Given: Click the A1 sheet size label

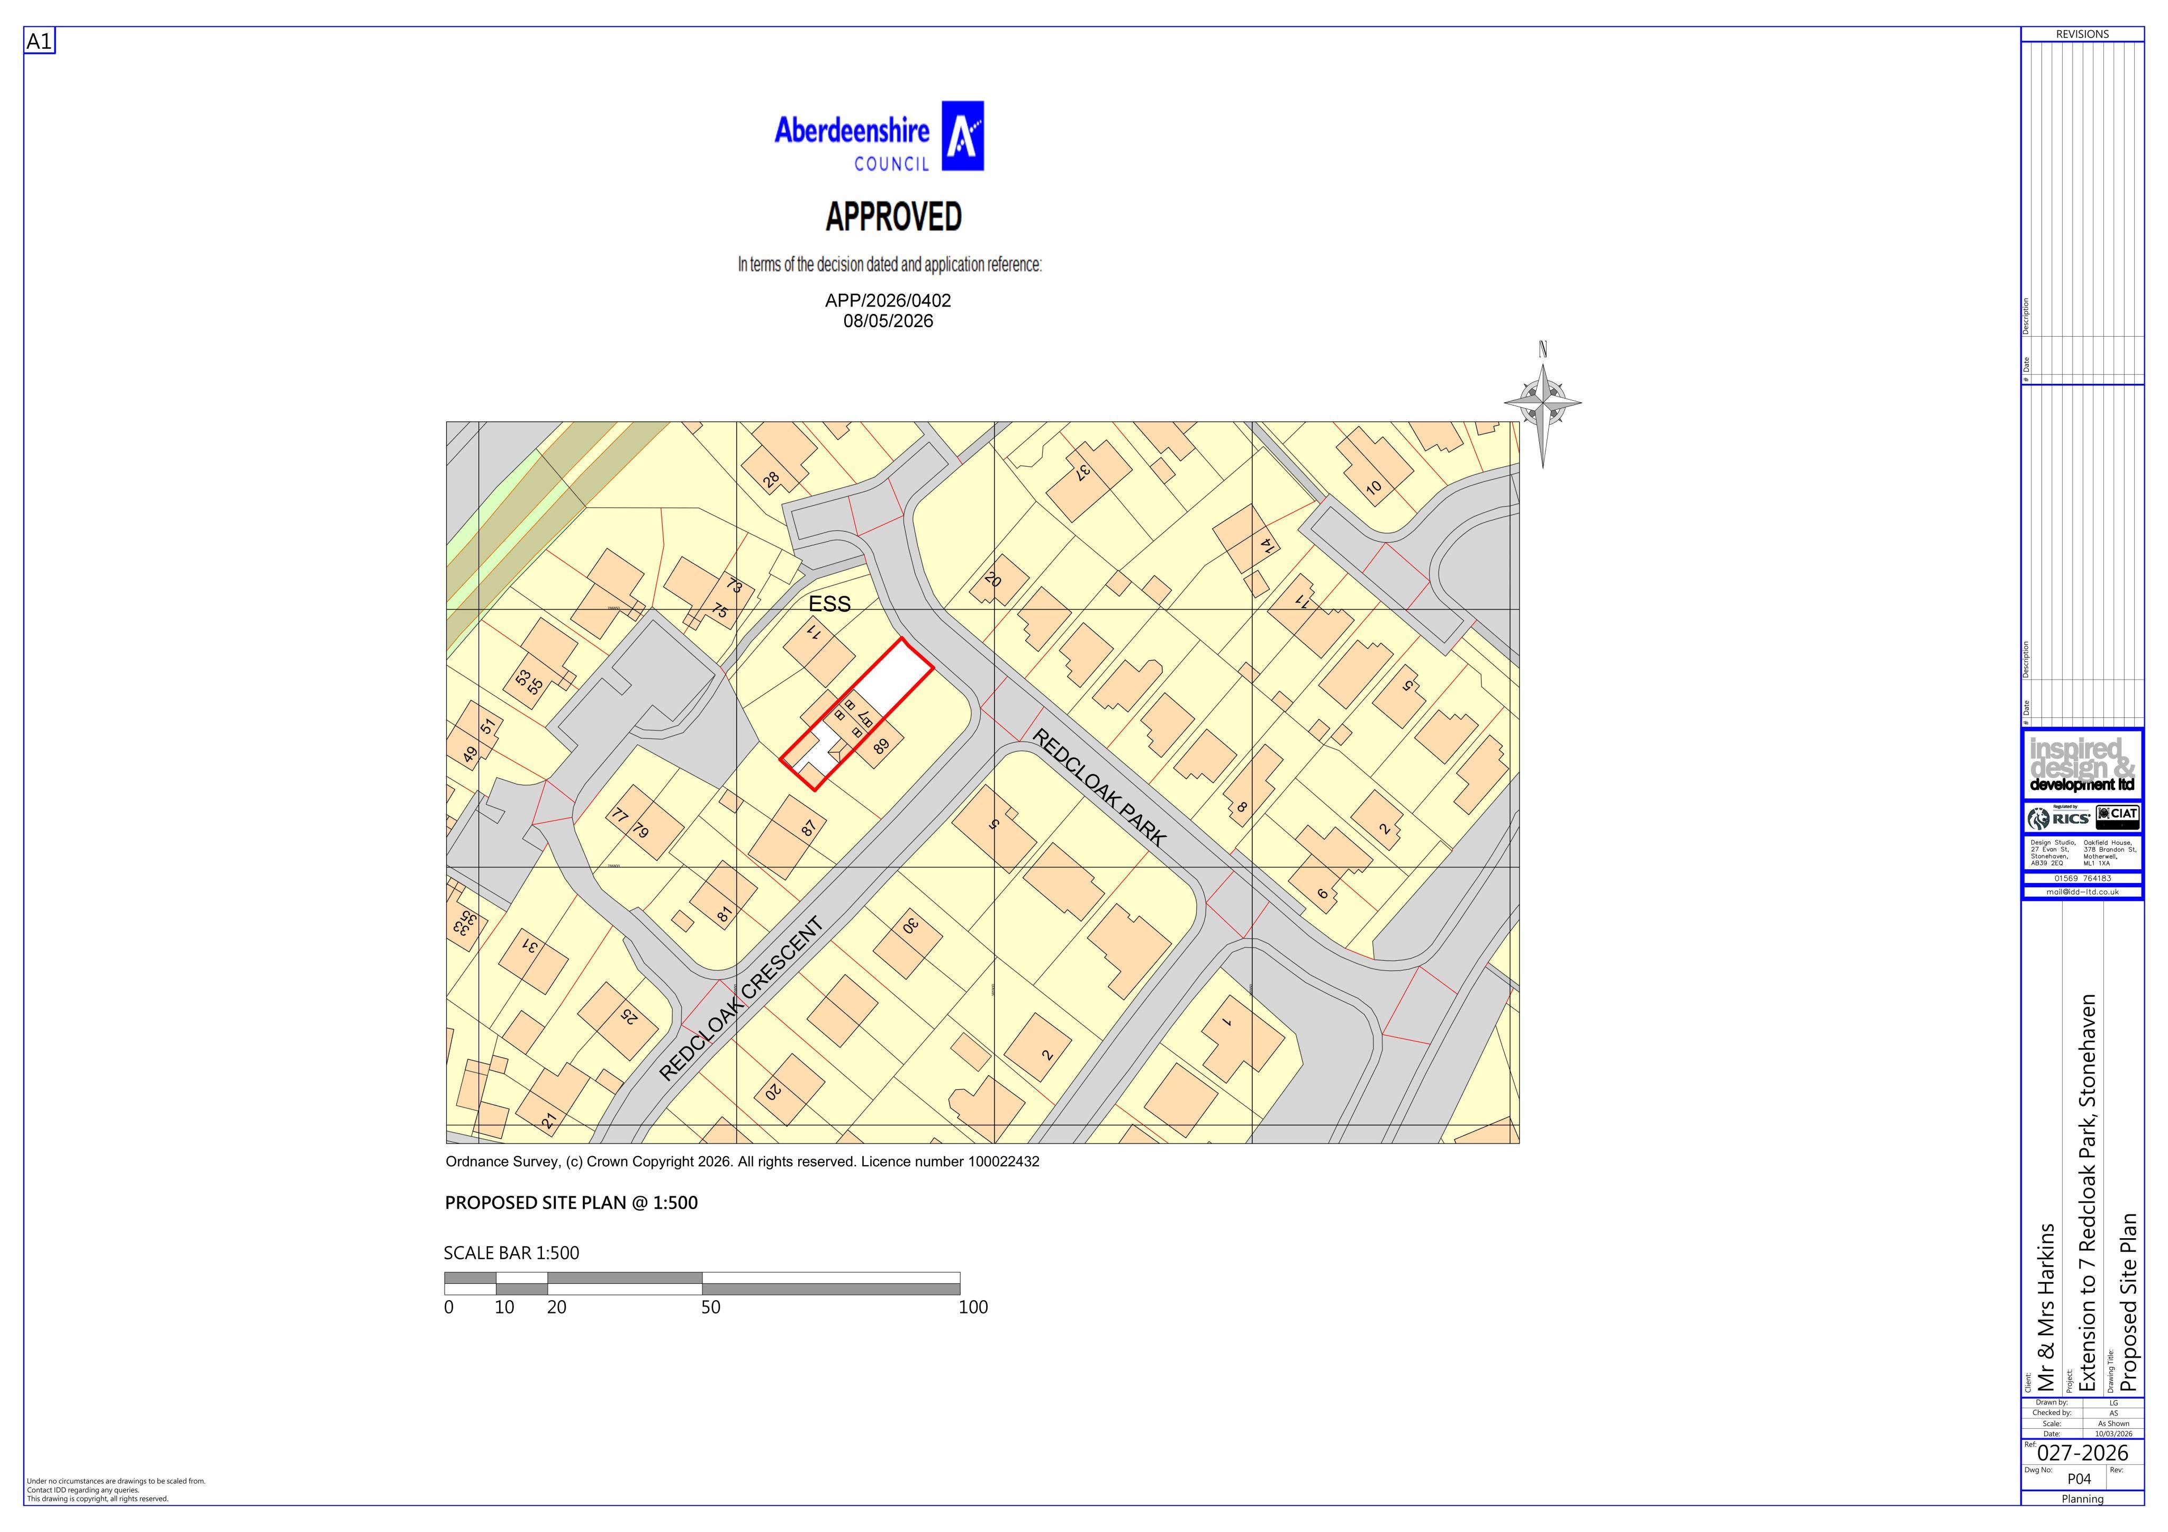Looking at the screenshot, I should click(40, 42).
